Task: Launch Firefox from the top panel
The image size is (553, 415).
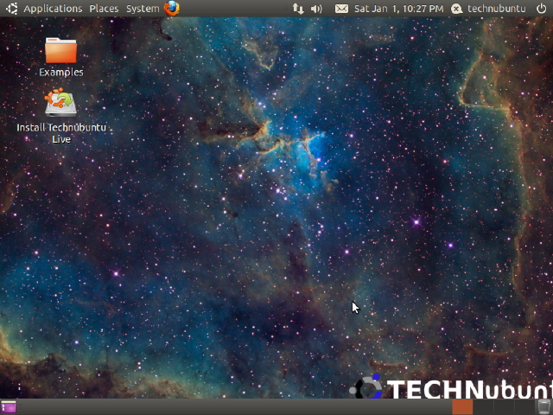Action: [172, 9]
